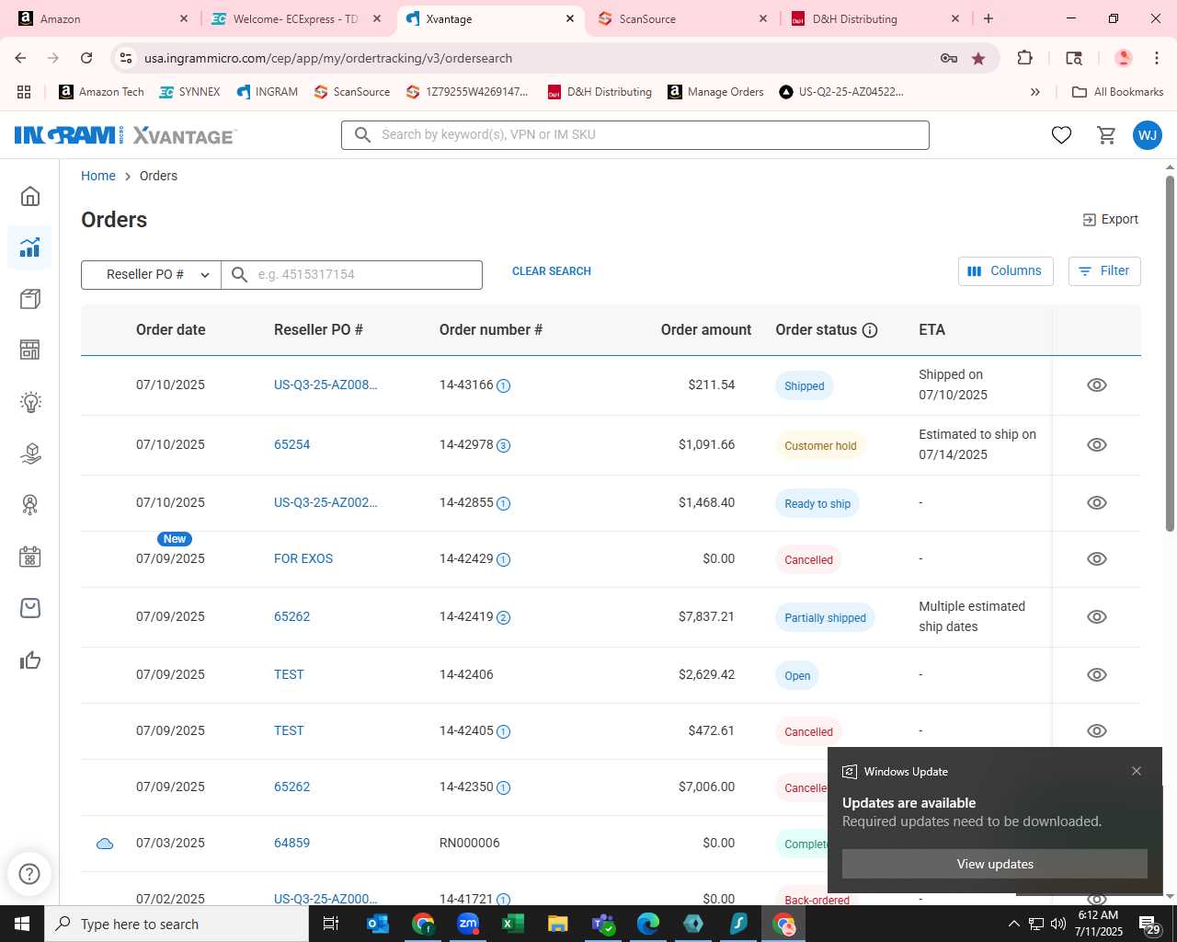Screen dimensions: 1177x942
Task: Click the Order amount column header
Action: 706,330
